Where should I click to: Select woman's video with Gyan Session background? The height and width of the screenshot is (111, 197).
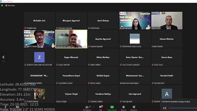click(135, 21)
